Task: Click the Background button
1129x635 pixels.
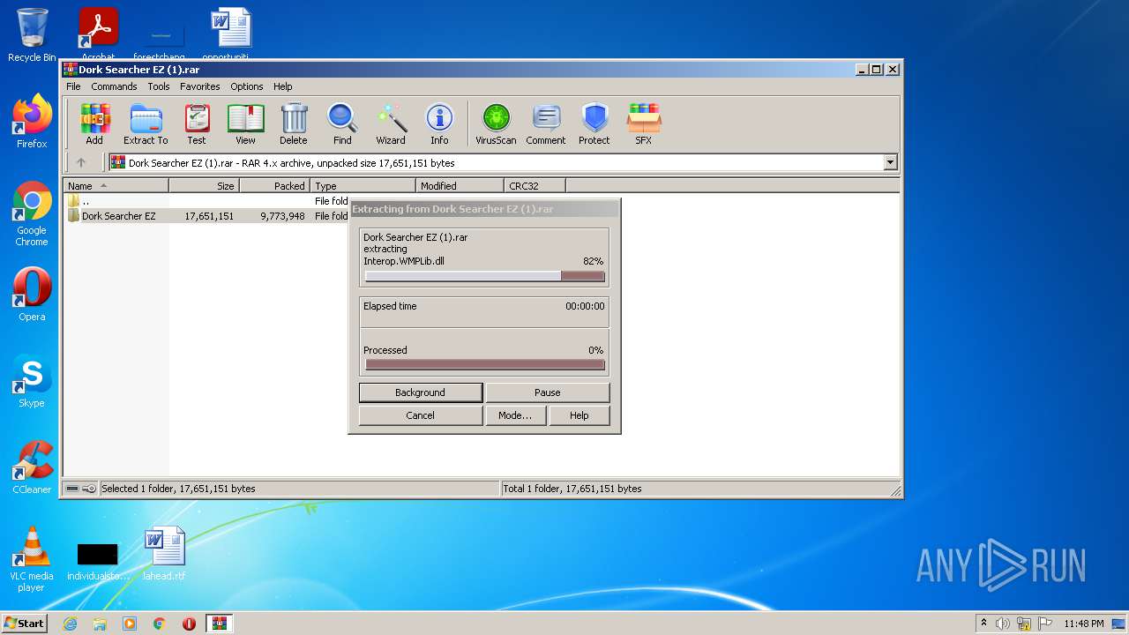Action: (x=421, y=392)
